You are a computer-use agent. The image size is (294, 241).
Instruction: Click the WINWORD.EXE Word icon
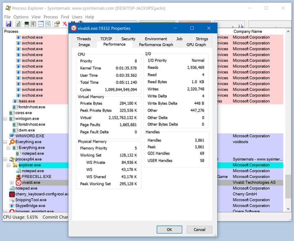point(12,136)
